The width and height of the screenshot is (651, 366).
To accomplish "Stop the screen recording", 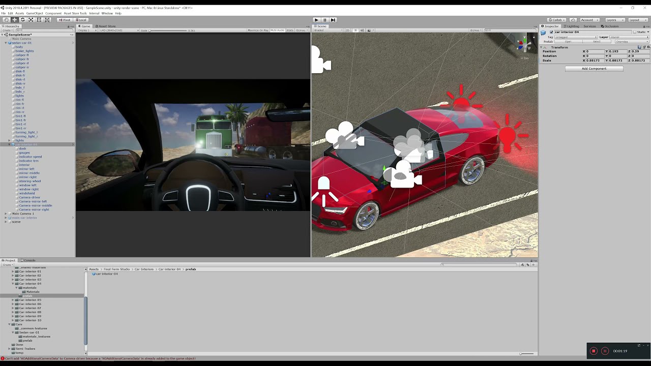I will tap(594, 351).
